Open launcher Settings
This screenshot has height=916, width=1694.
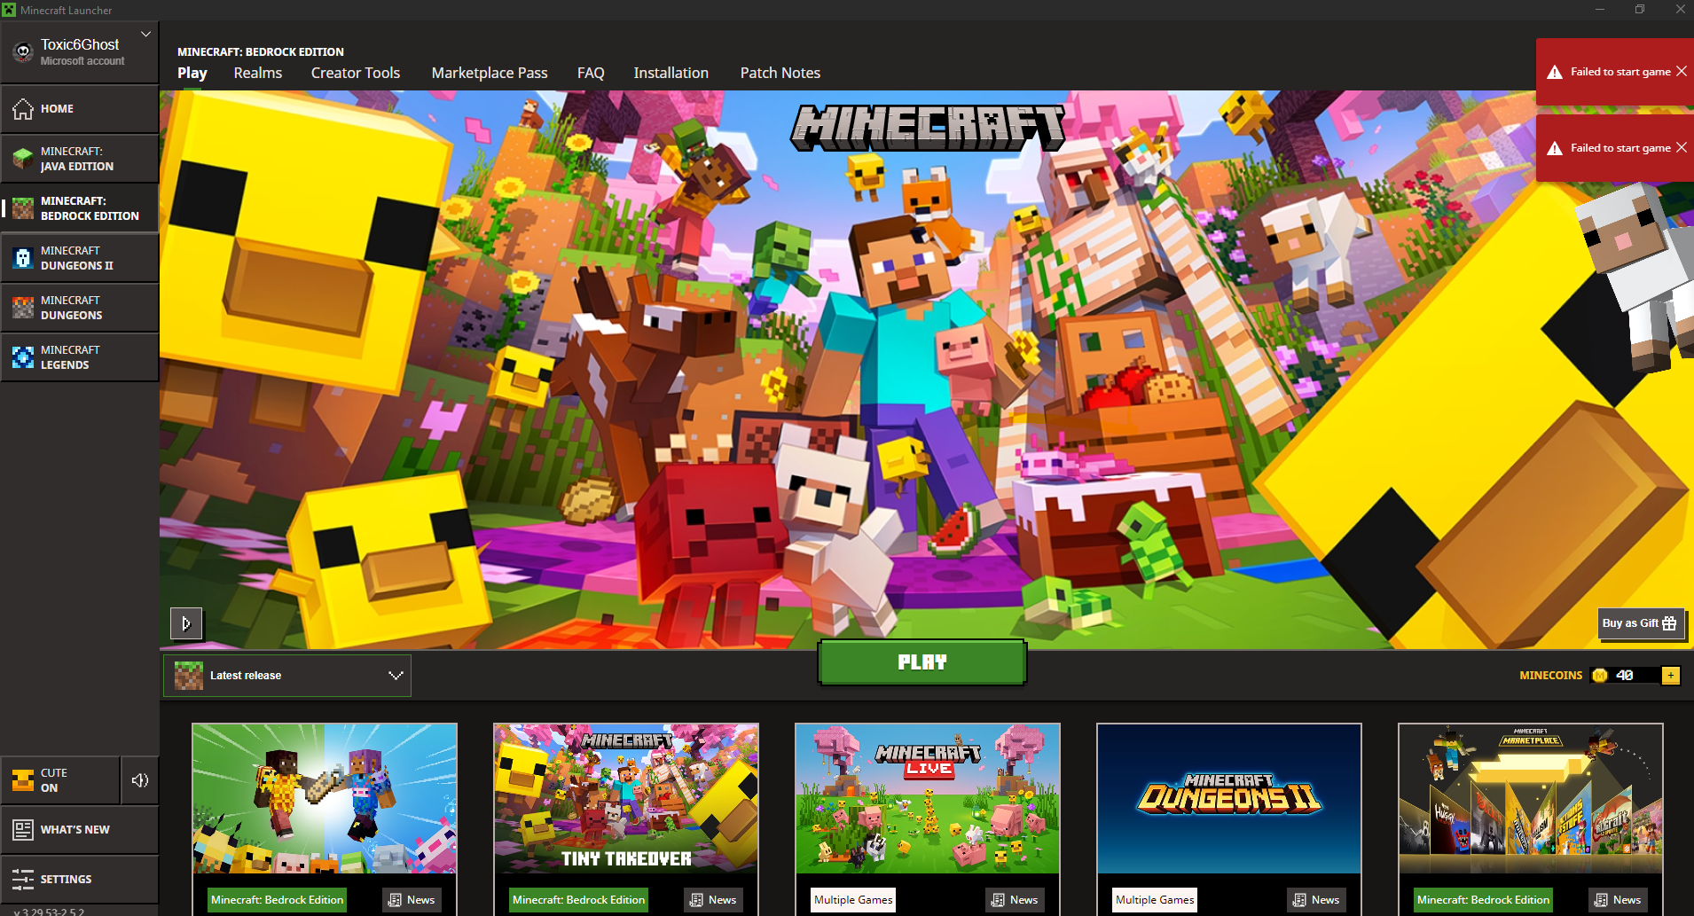point(80,880)
